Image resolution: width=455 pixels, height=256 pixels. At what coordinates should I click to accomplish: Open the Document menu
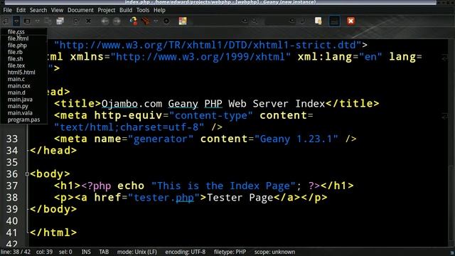(80, 10)
